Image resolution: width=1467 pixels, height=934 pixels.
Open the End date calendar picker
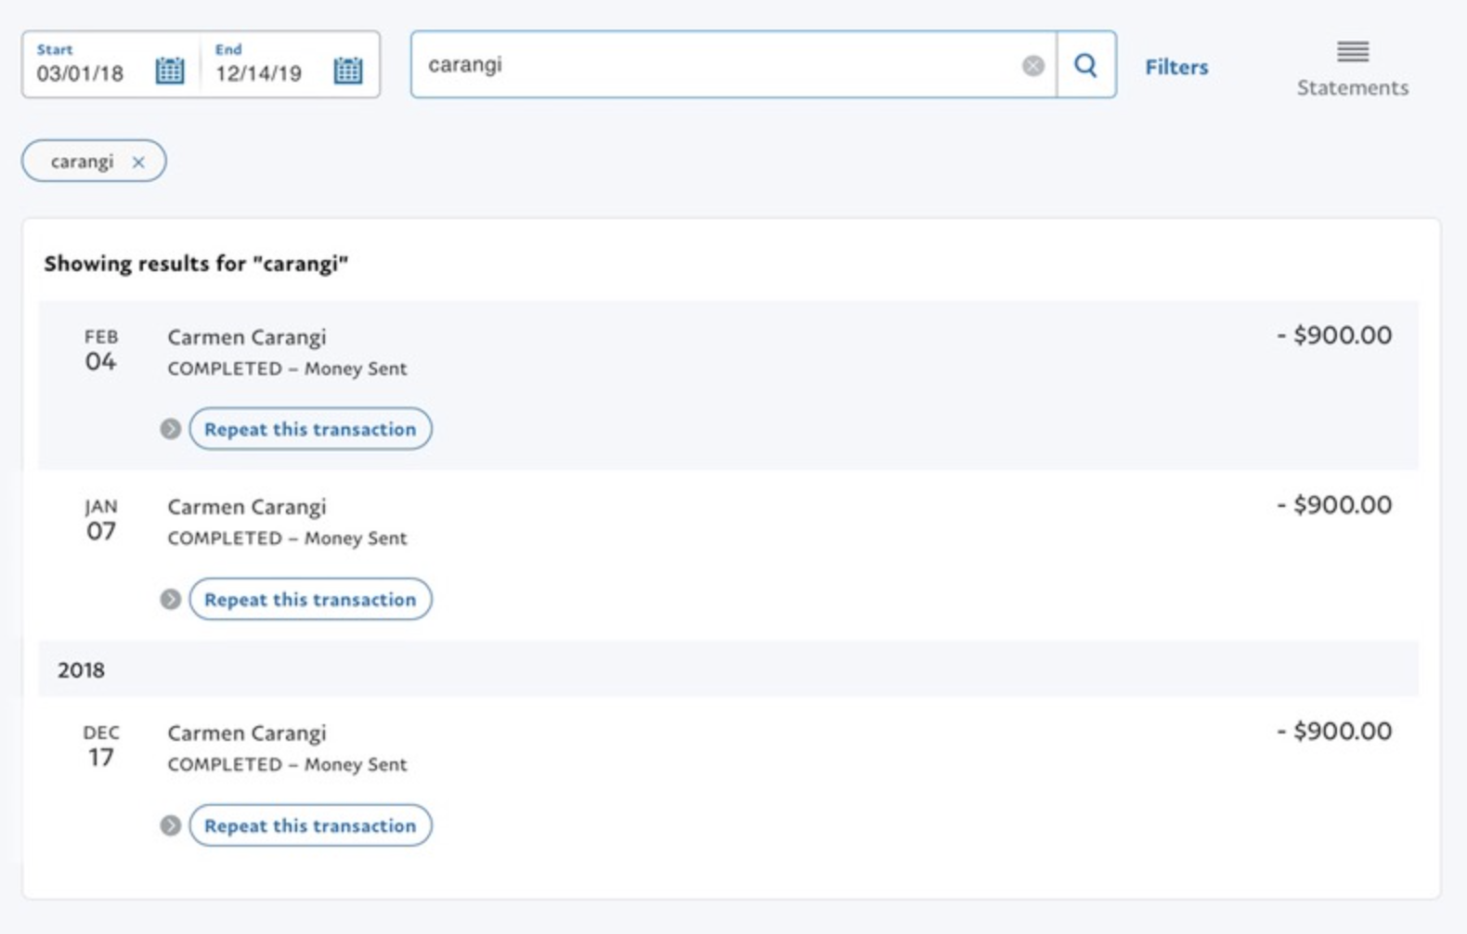click(x=348, y=71)
